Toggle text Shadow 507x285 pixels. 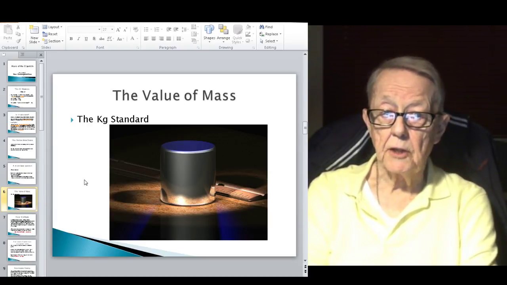94,39
